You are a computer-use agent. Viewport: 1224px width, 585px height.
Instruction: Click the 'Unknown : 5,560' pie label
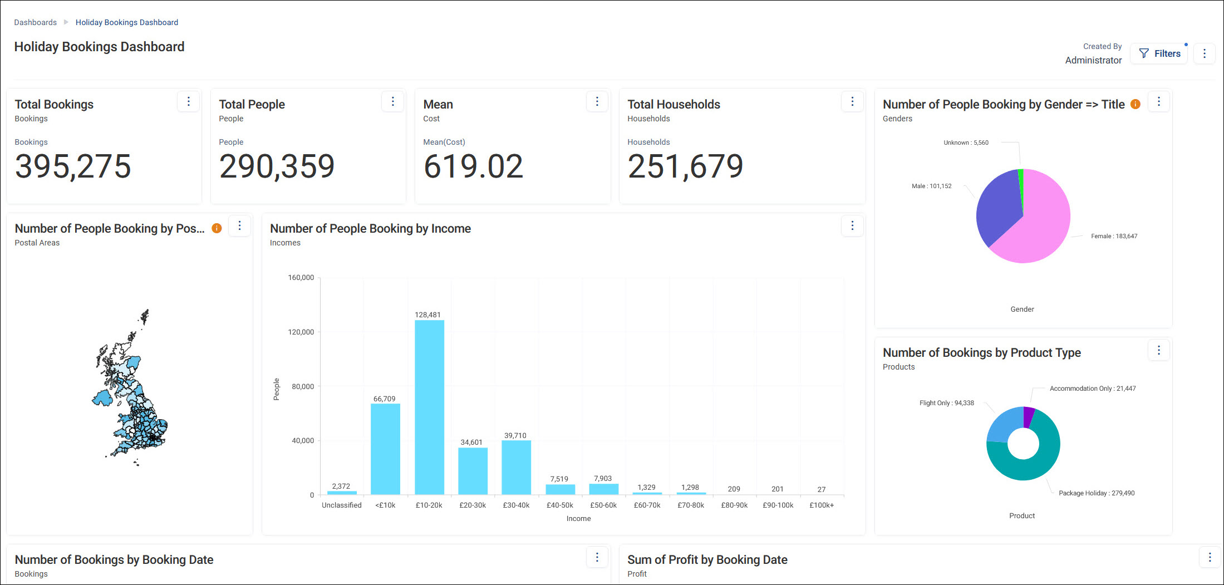point(966,142)
